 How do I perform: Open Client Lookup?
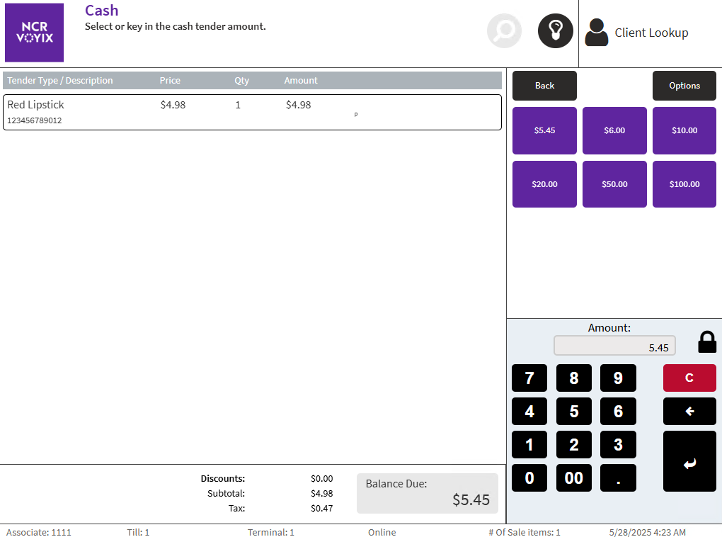click(637, 33)
